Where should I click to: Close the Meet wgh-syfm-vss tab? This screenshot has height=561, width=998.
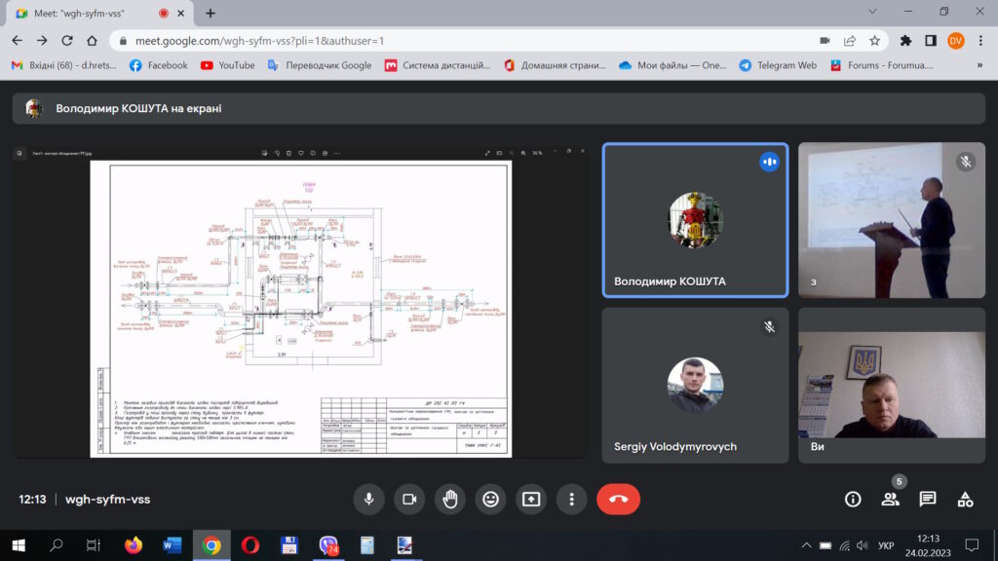pyautogui.click(x=180, y=13)
